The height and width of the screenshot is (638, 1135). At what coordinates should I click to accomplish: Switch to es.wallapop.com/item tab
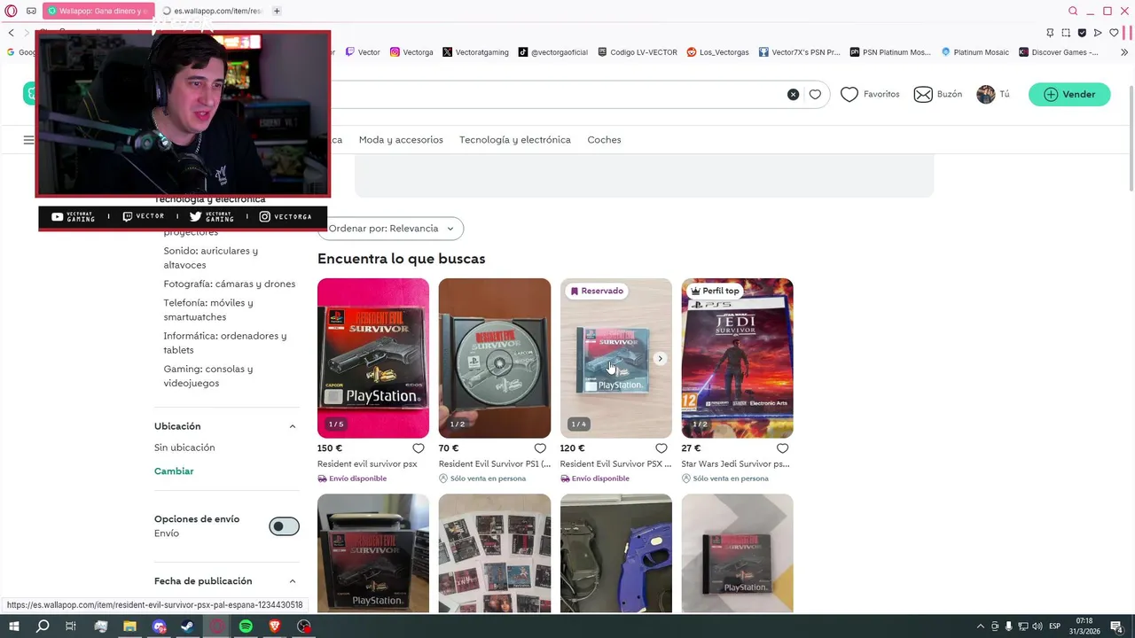click(213, 11)
